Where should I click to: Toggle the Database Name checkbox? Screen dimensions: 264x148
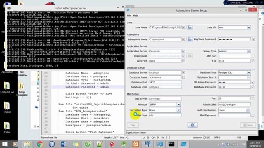click(x=184, y=77)
